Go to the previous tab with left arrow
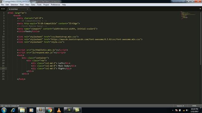 coord(2,9)
